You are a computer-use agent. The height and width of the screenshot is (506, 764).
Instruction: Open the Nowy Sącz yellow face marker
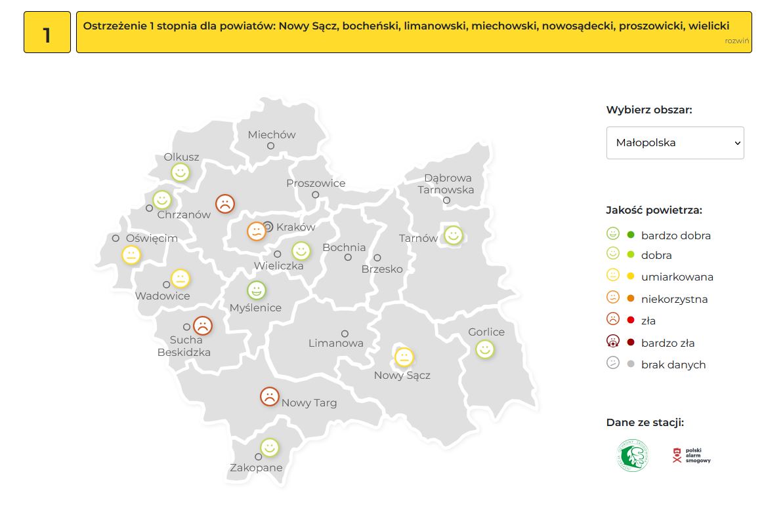pos(404,357)
